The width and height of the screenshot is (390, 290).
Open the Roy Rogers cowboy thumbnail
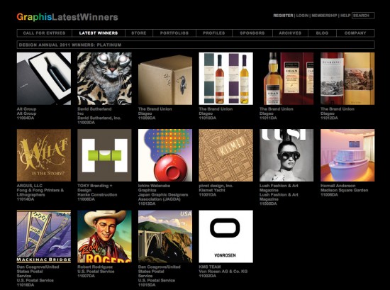tap(104, 237)
